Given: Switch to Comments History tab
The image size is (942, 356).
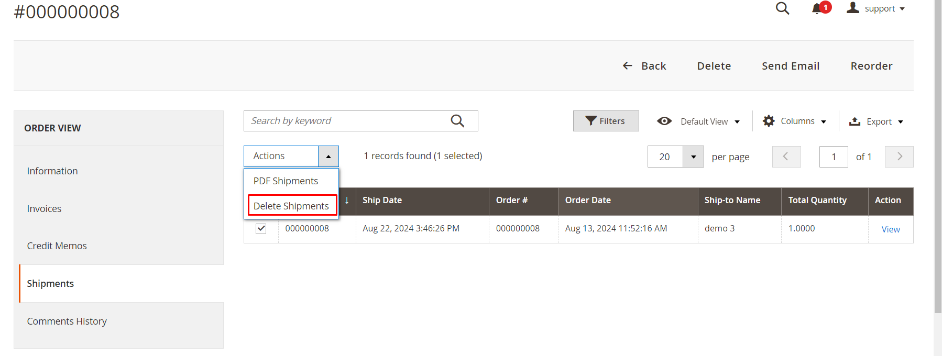Looking at the screenshot, I should coord(67,321).
